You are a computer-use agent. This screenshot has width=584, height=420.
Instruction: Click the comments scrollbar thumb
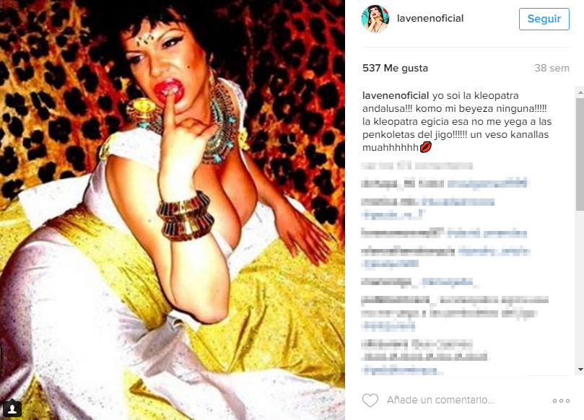(580, 154)
